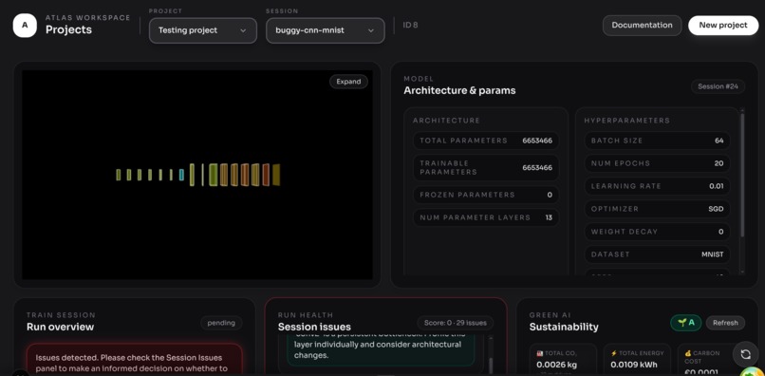Image resolution: width=765 pixels, height=376 pixels.
Task: Click the Session #24 badge
Action: tap(718, 86)
